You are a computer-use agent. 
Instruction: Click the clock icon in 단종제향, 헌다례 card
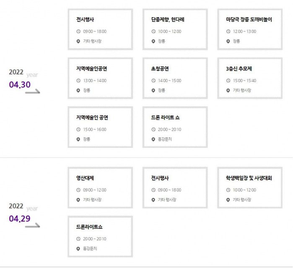click(x=153, y=32)
